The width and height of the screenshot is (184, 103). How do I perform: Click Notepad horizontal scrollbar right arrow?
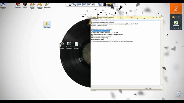point(160,86)
